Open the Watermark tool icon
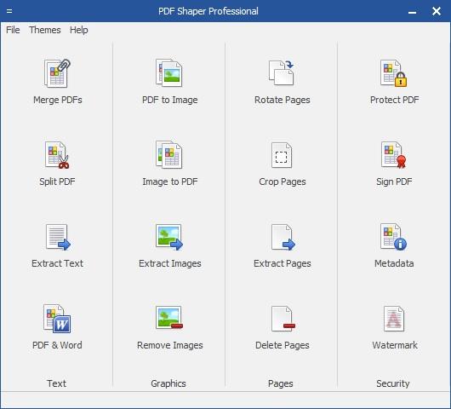451x409 pixels. point(394,319)
